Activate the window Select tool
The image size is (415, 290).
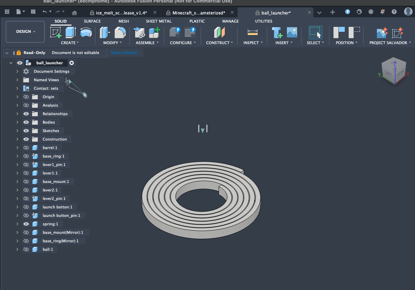tap(315, 32)
